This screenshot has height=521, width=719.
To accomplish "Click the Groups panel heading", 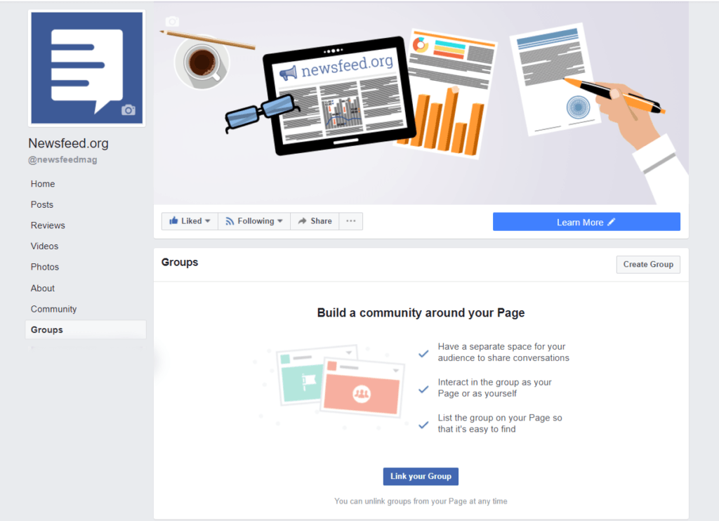I will [x=180, y=263].
